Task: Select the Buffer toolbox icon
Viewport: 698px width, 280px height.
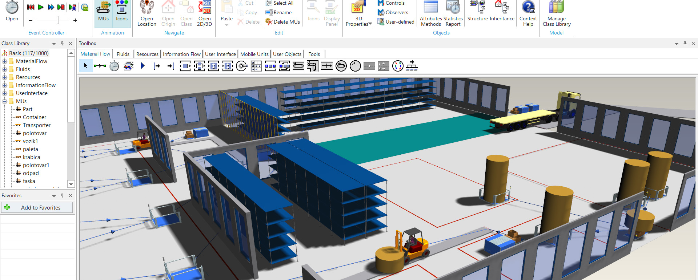Action: [270, 66]
